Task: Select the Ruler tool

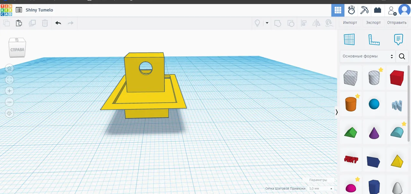Action: coord(374,39)
